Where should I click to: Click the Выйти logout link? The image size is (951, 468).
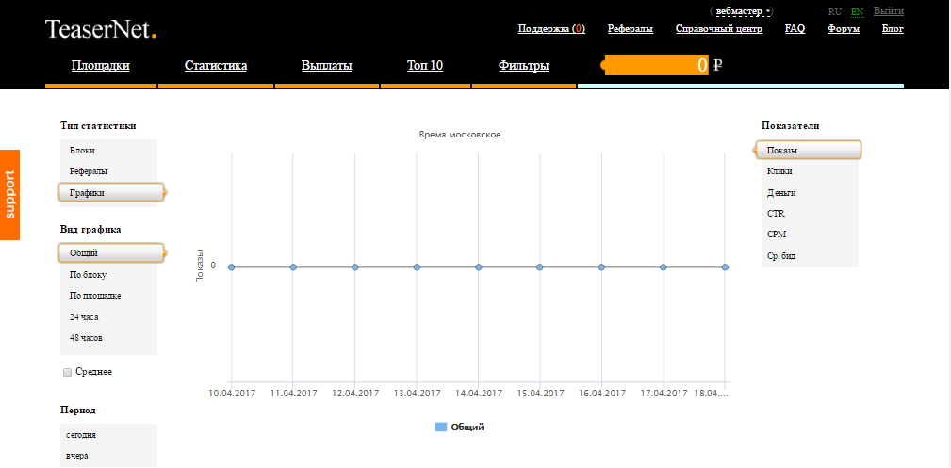(x=888, y=11)
